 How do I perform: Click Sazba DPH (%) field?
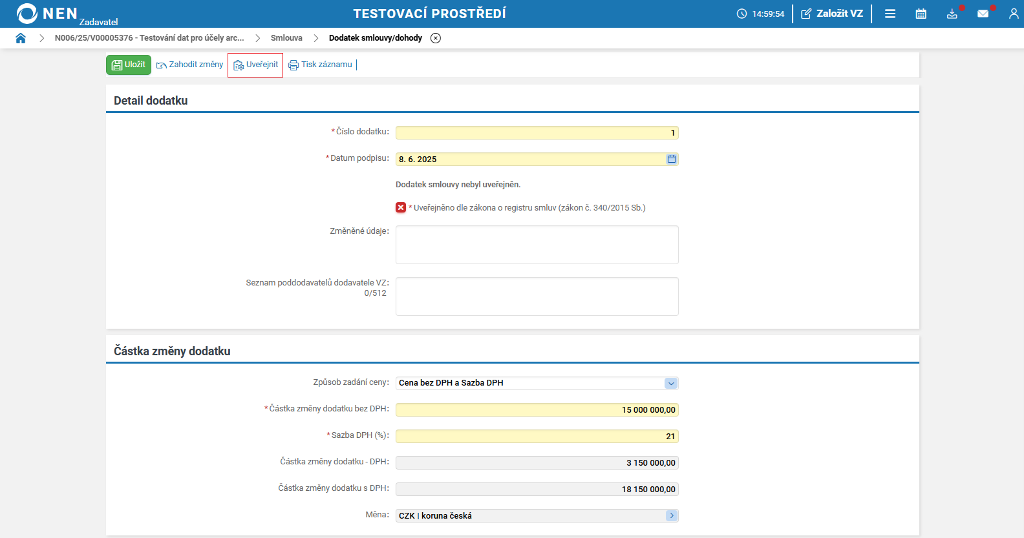click(537, 436)
